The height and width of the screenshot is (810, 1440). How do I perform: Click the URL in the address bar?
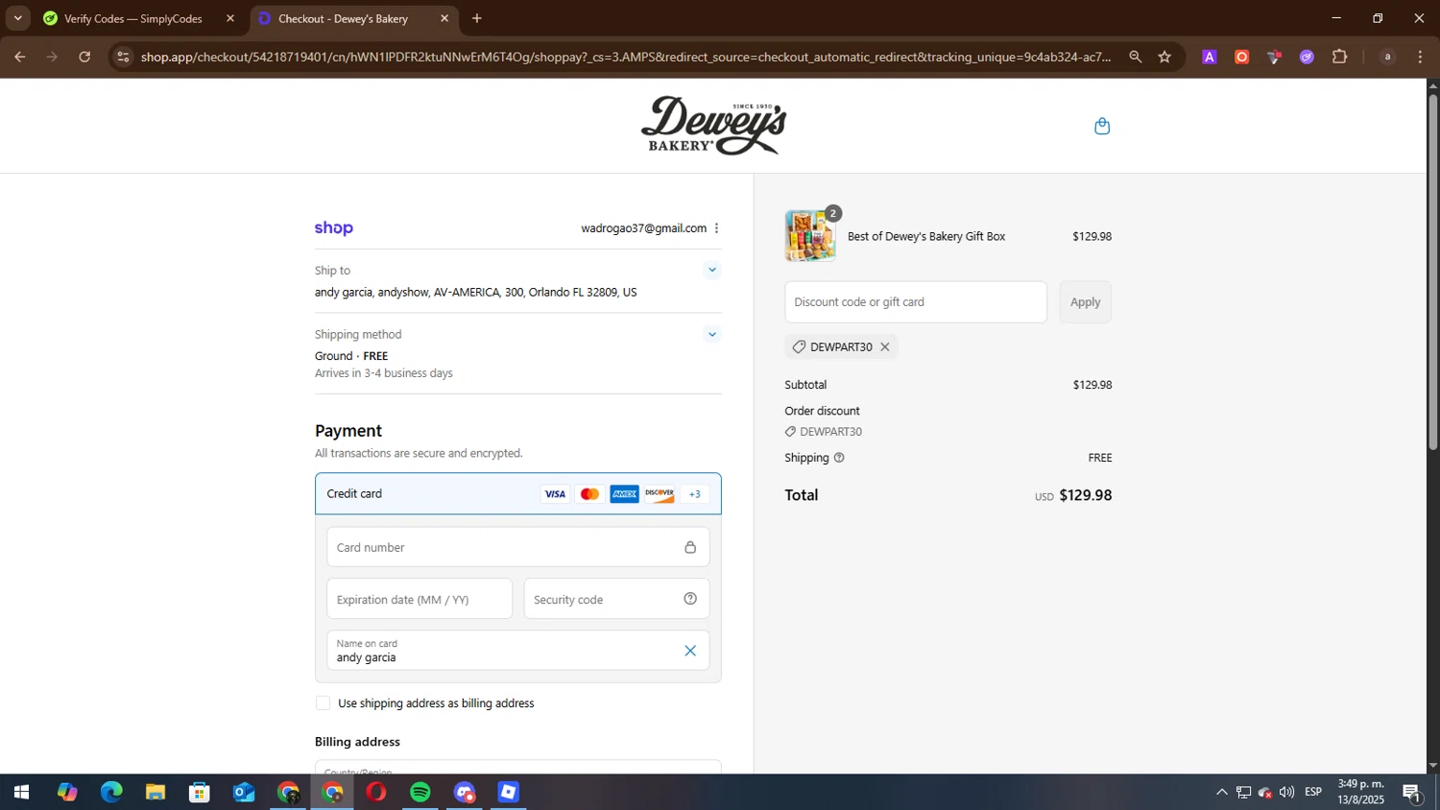[x=626, y=57]
